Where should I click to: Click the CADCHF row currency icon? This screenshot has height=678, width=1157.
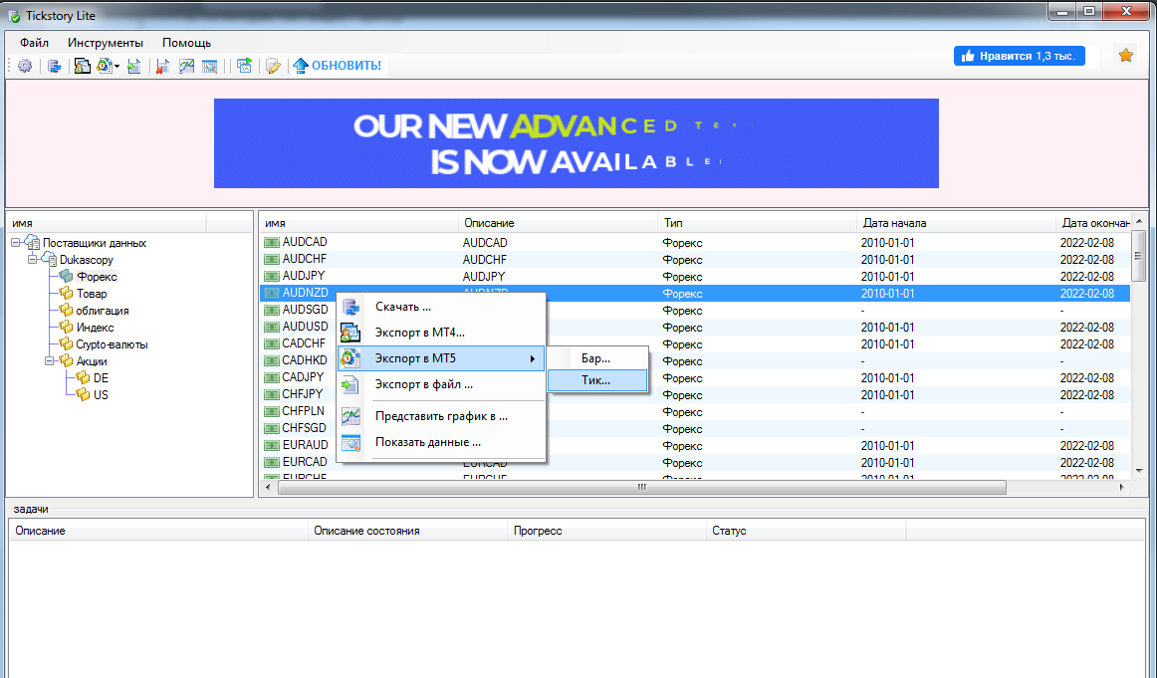tap(272, 343)
